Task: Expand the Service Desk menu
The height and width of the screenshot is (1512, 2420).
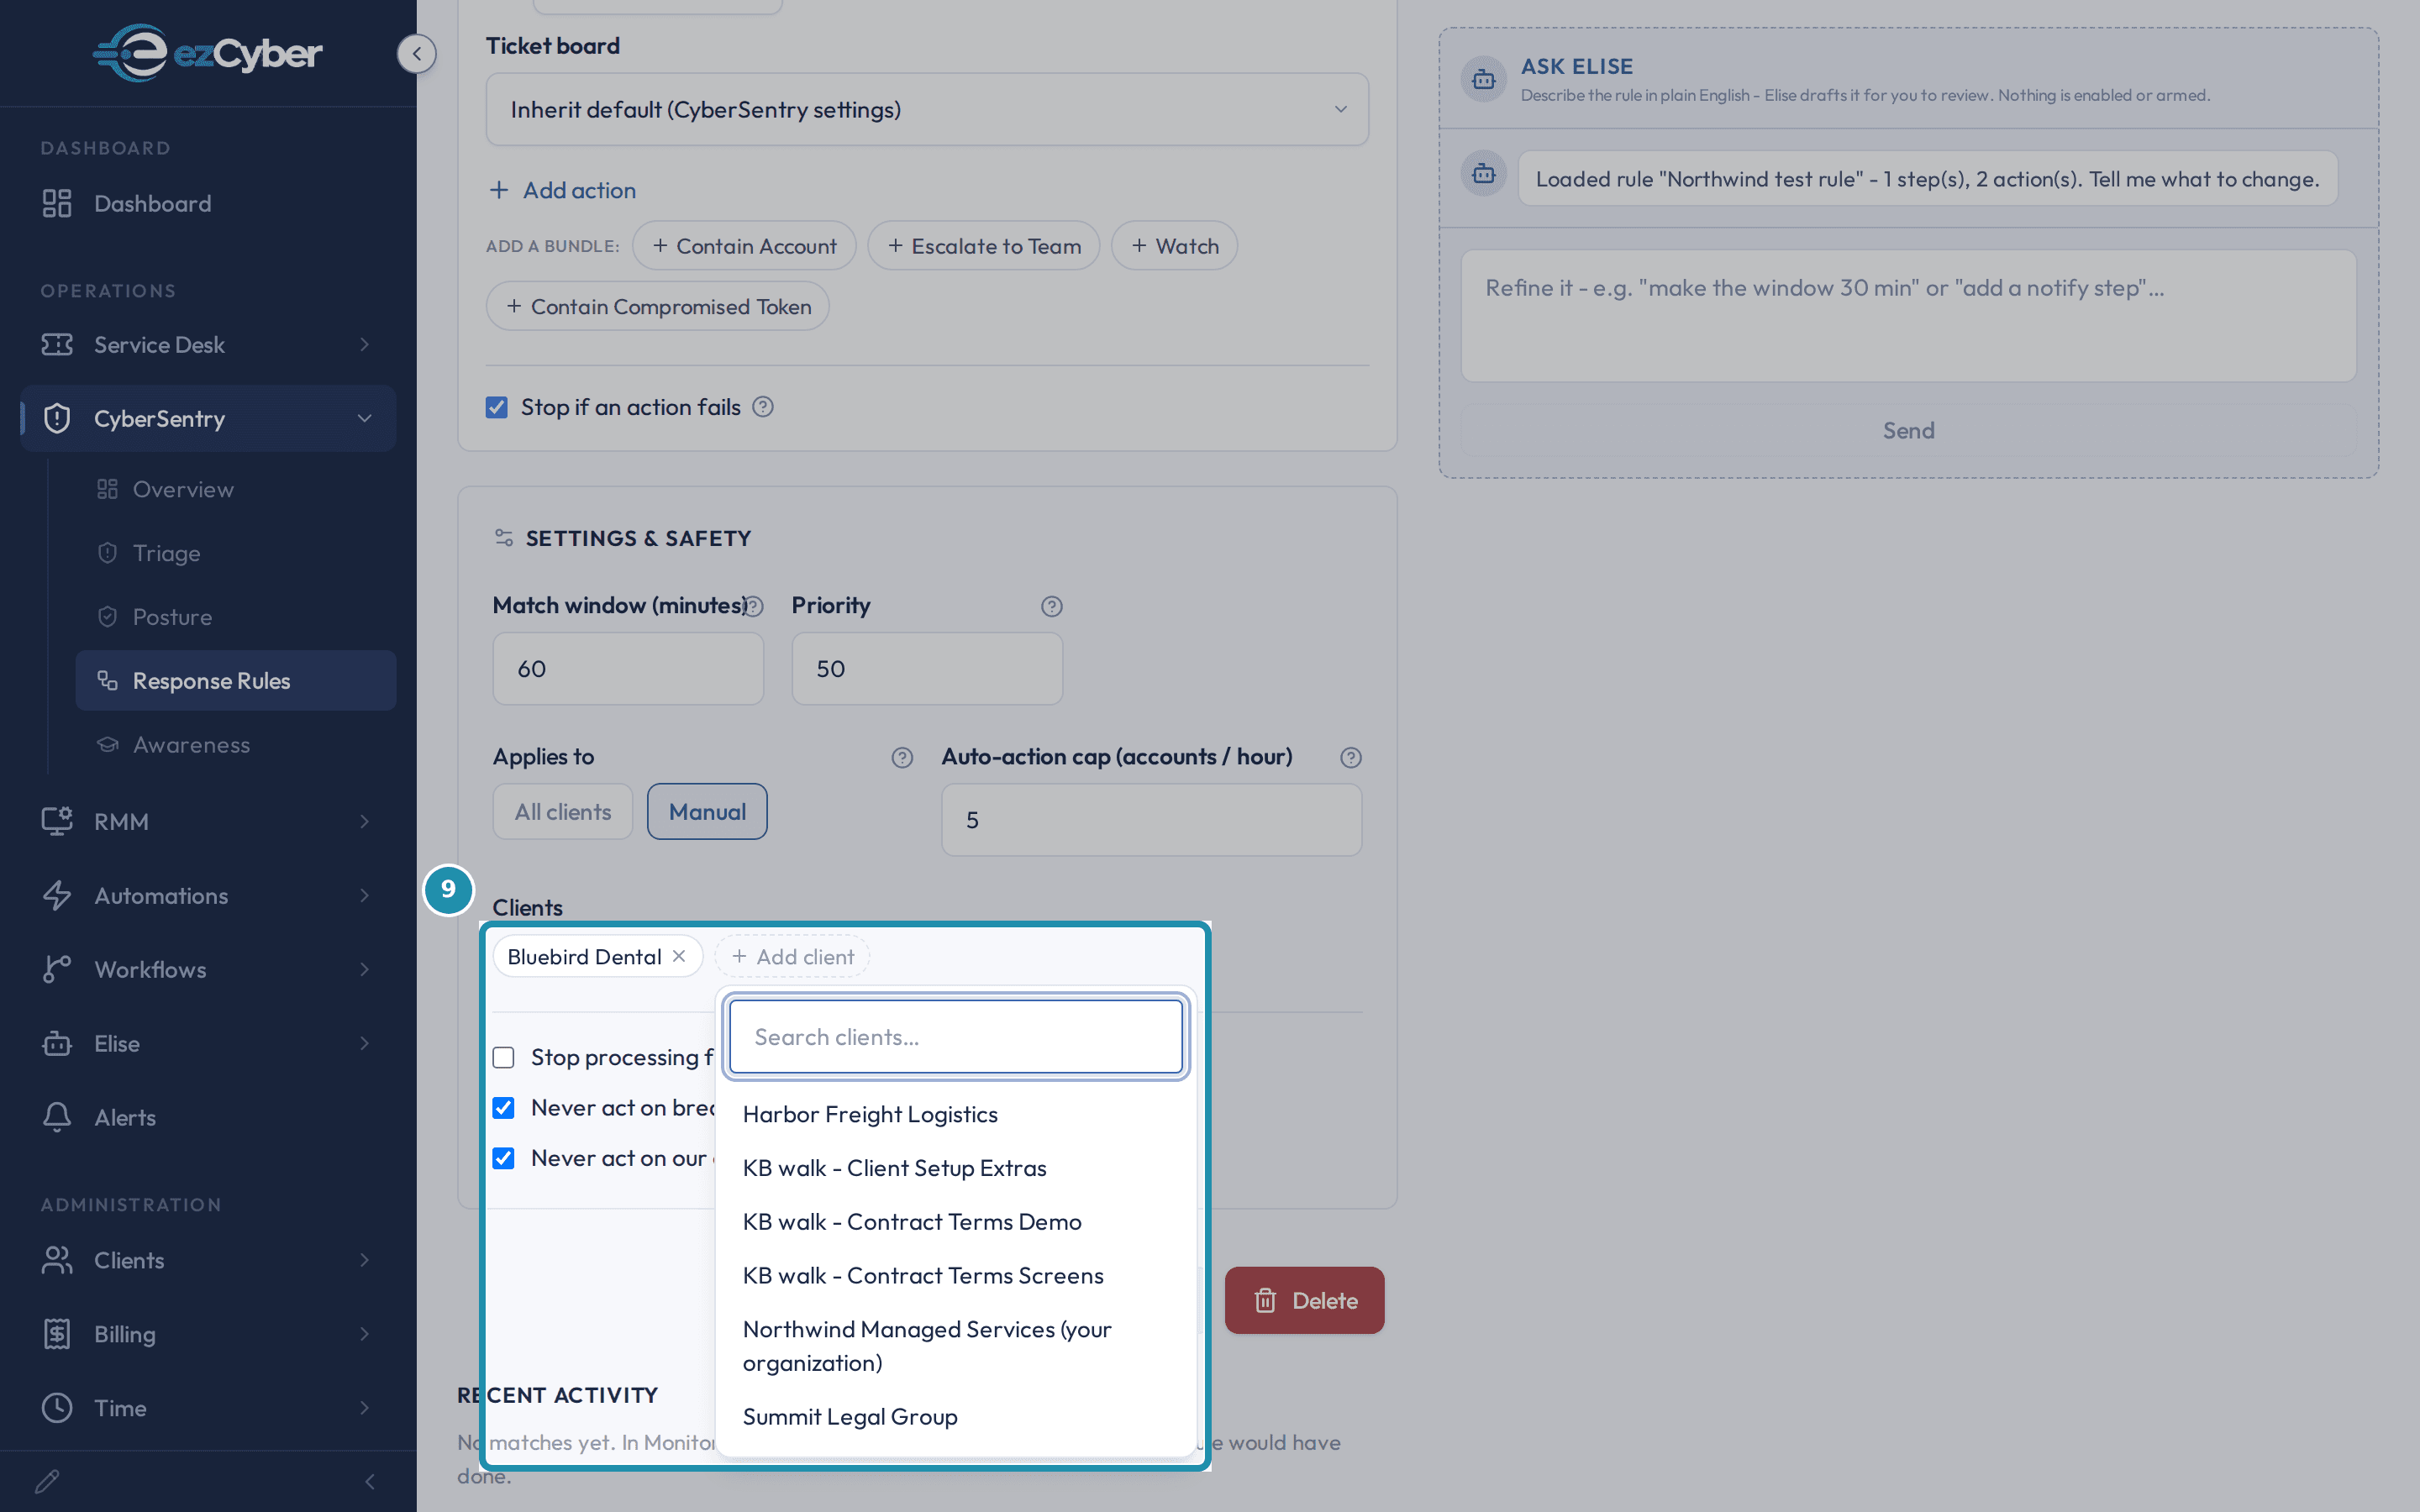Action: point(365,344)
